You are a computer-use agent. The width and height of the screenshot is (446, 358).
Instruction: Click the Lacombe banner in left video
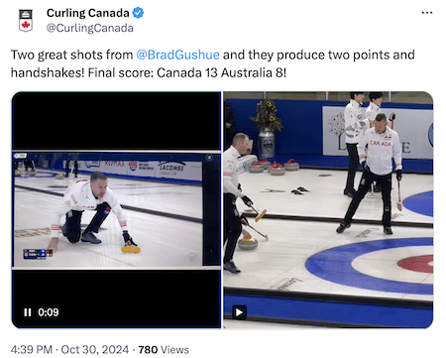point(172,169)
